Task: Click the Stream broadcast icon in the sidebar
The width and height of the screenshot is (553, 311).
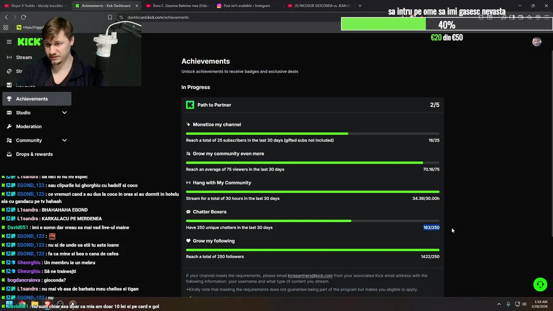Action: coord(9,57)
